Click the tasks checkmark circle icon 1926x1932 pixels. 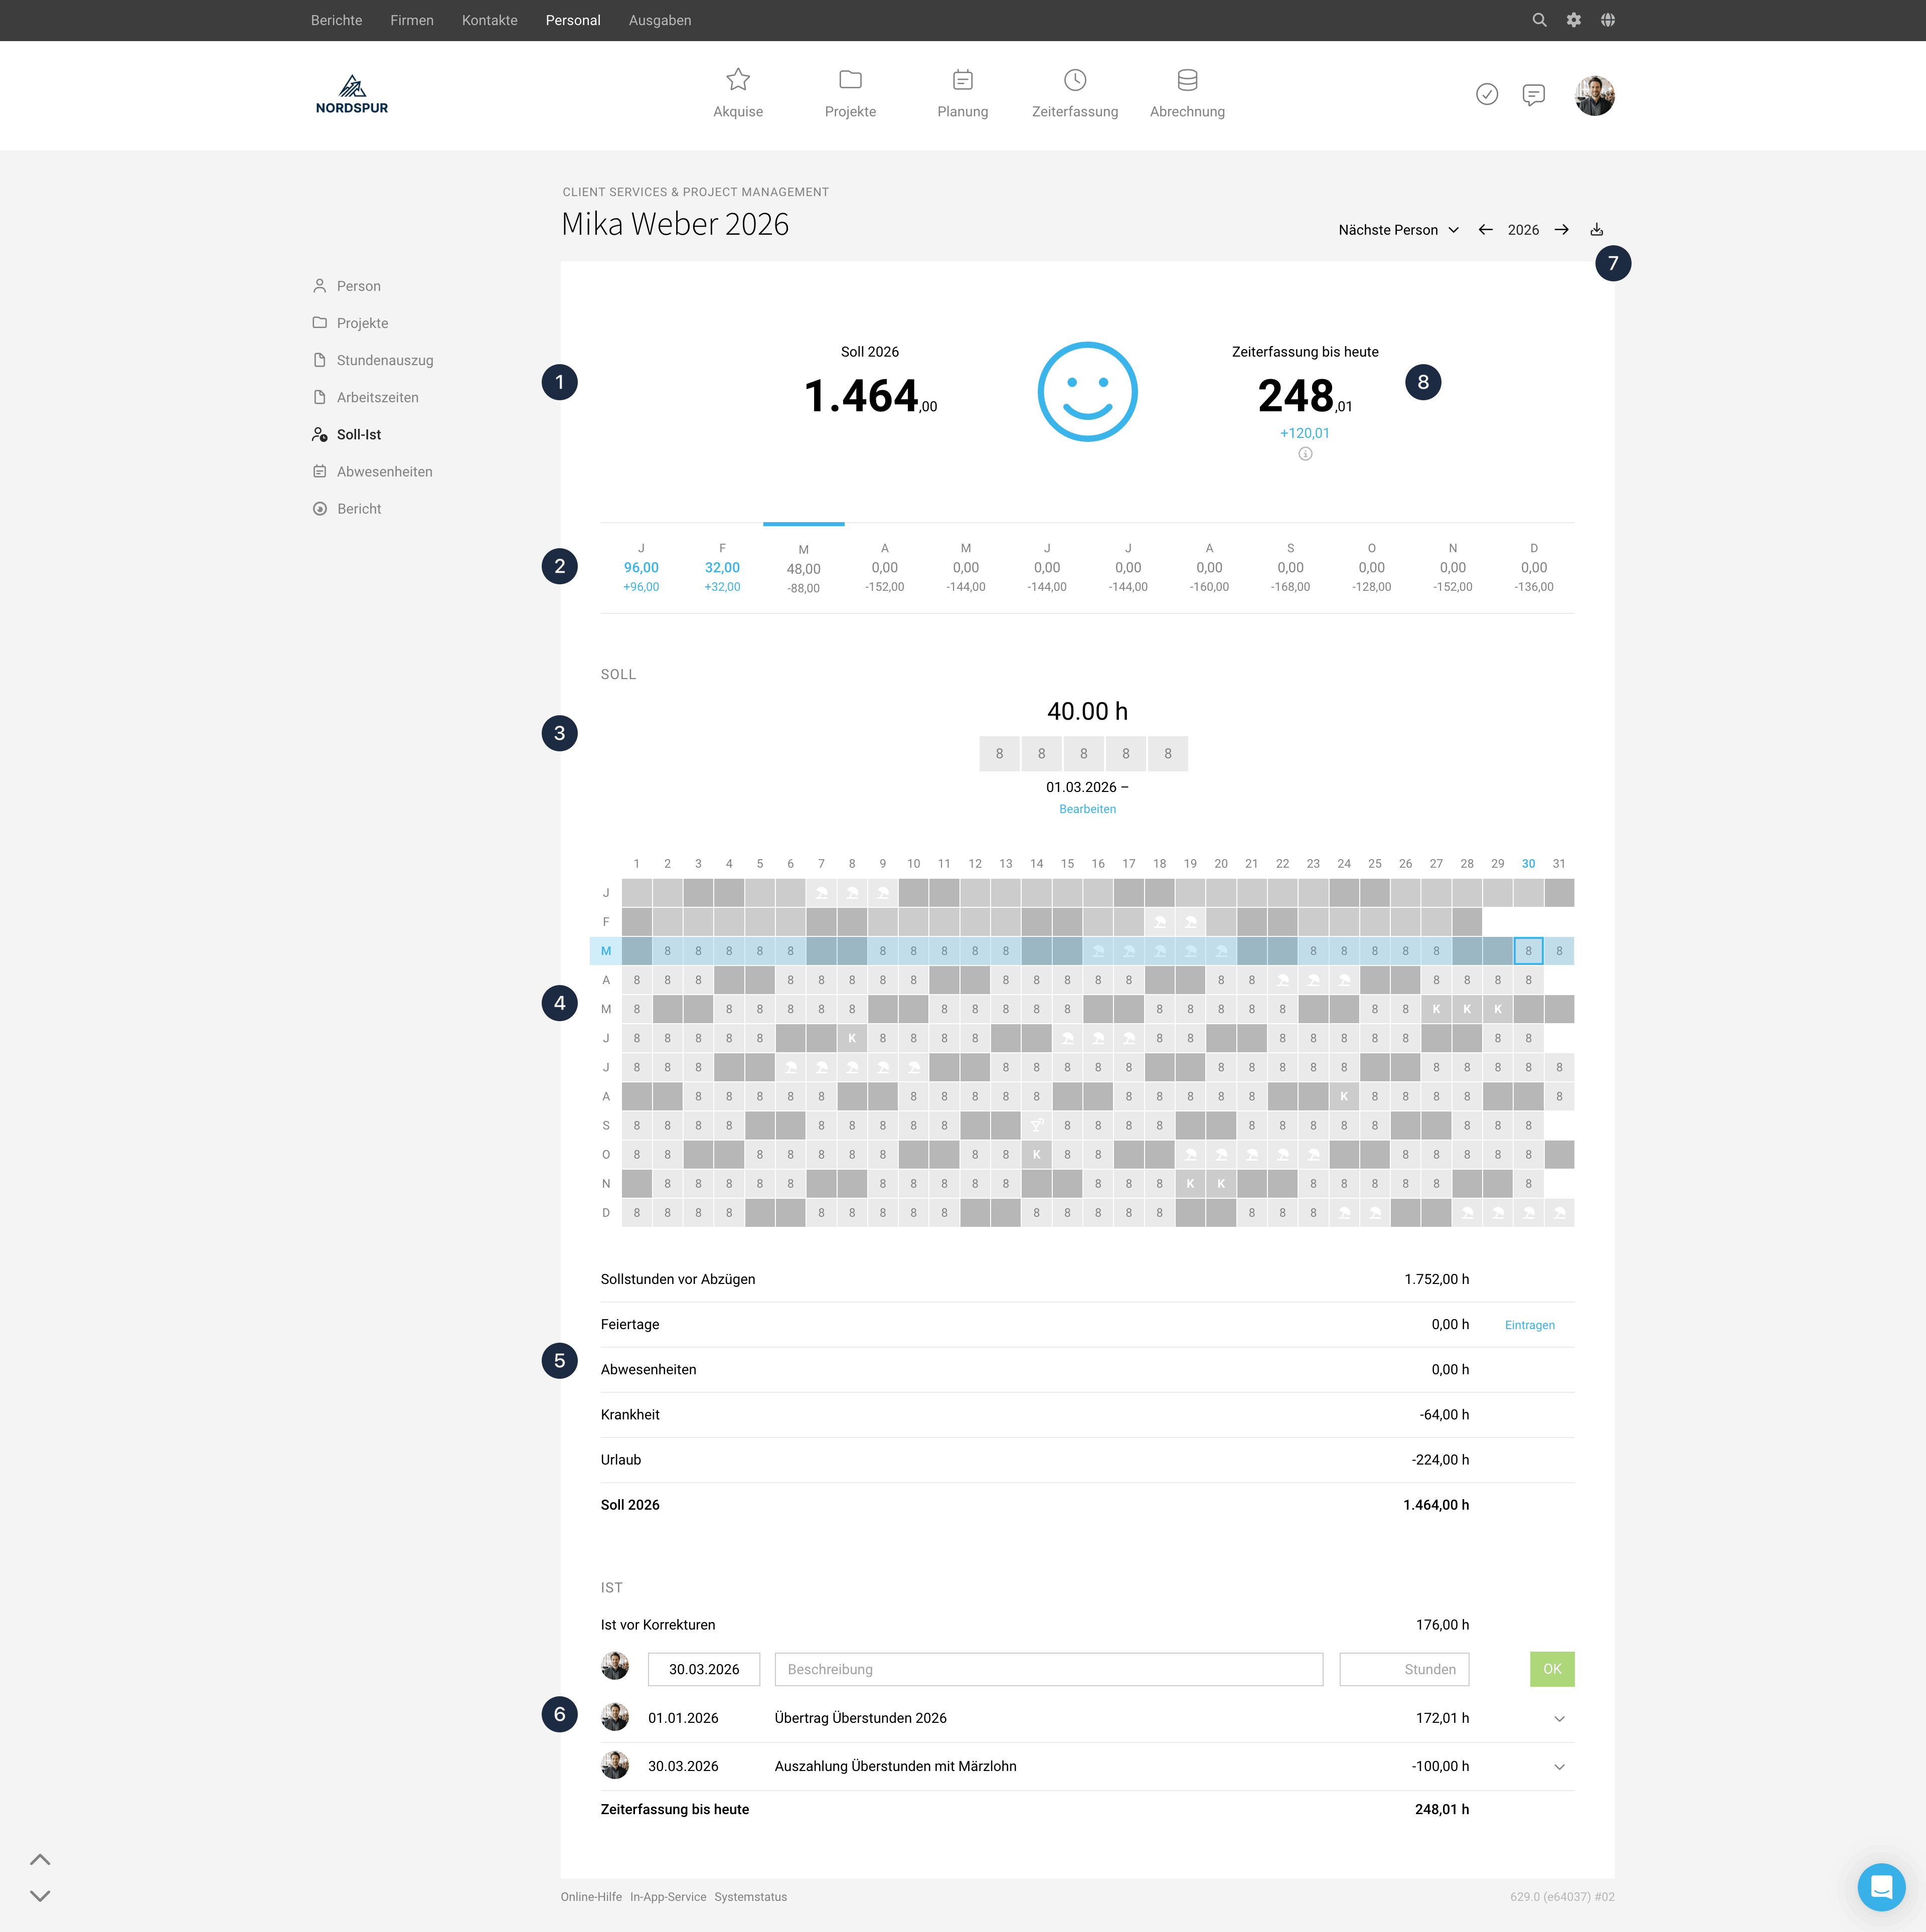[1487, 95]
